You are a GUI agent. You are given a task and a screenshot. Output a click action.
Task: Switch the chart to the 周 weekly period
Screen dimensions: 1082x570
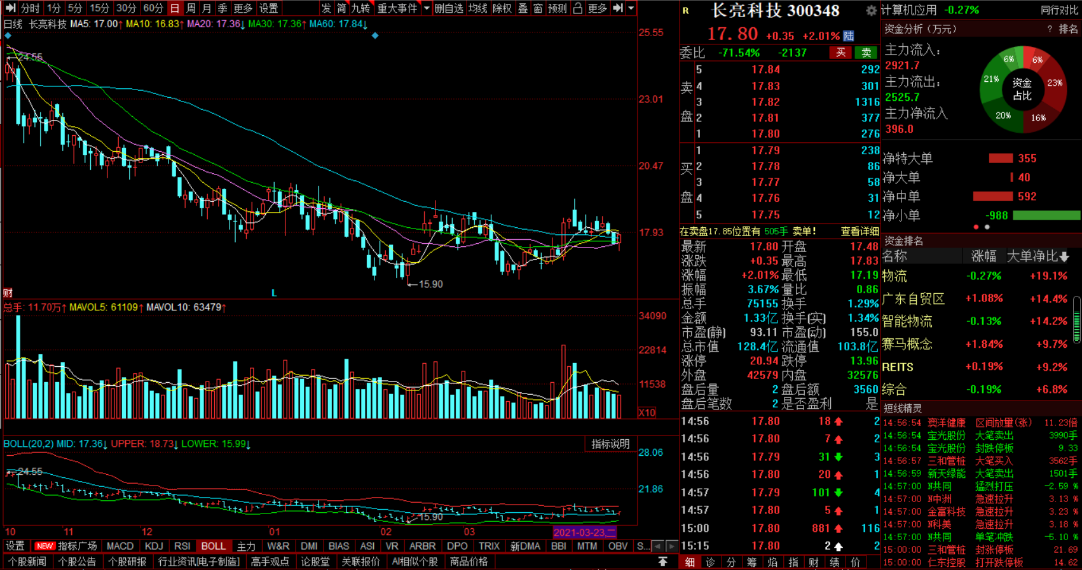191,8
